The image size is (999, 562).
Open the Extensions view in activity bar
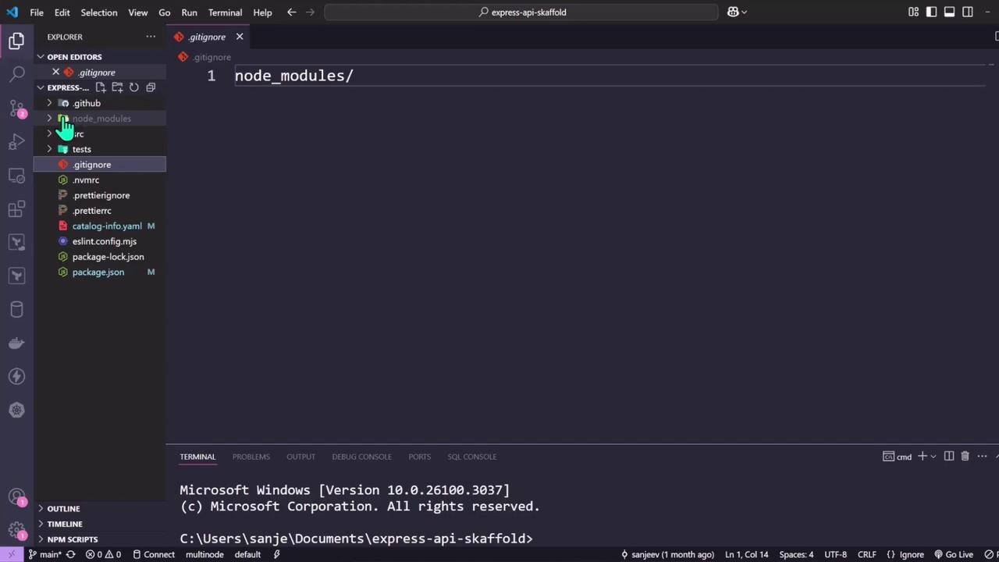pos(16,209)
